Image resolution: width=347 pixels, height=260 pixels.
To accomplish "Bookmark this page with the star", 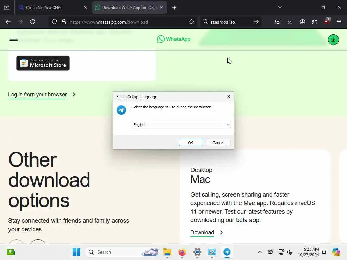I will pos(191,22).
